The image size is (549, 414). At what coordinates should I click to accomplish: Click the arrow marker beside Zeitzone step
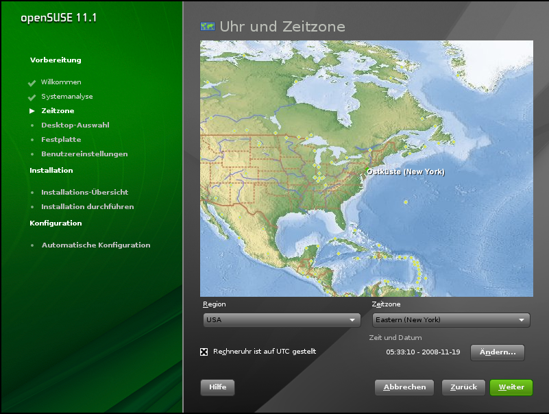(x=32, y=111)
